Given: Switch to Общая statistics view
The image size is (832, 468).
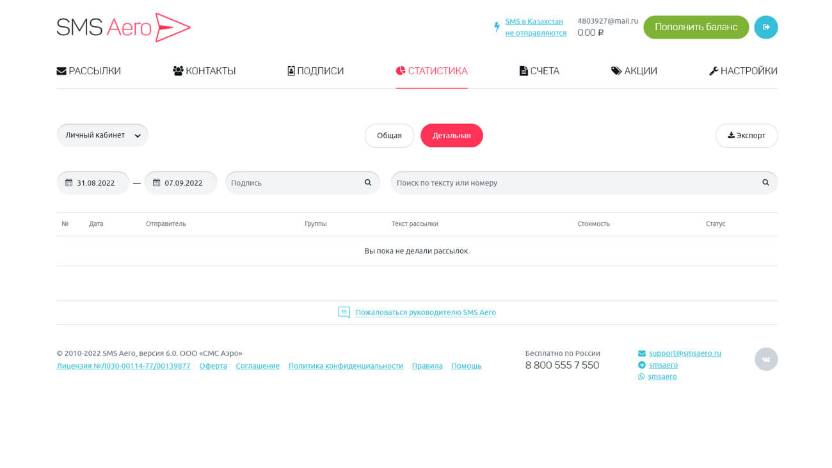Looking at the screenshot, I should pos(389,136).
